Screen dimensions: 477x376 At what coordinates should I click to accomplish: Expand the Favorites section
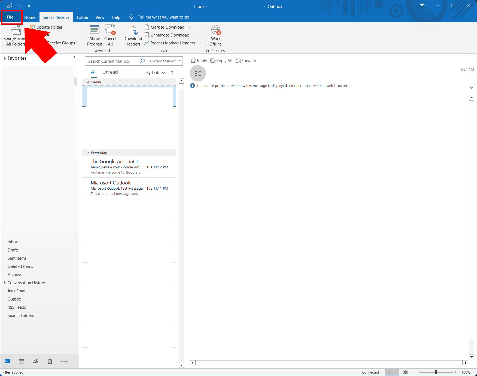pos(5,58)
